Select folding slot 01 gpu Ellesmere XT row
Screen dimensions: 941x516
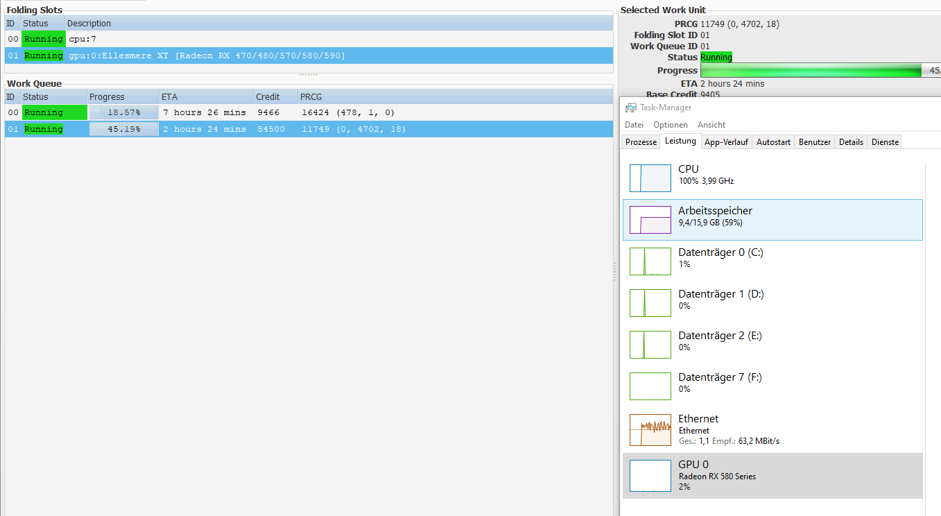tap(309, 55)
